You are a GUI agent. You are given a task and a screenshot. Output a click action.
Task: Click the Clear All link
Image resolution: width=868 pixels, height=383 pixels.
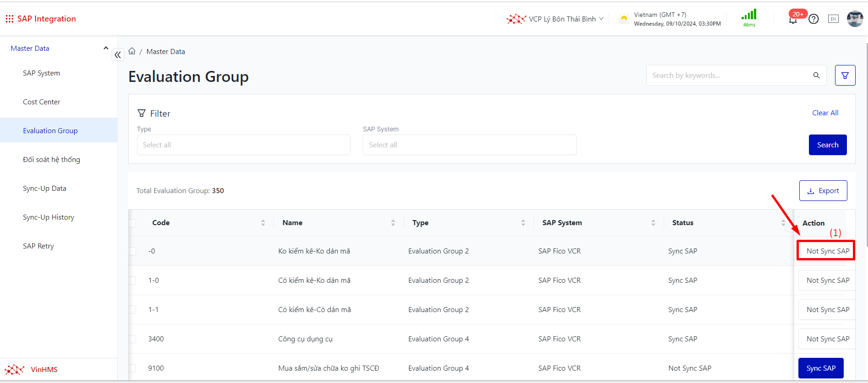click(x=825, y=113)
